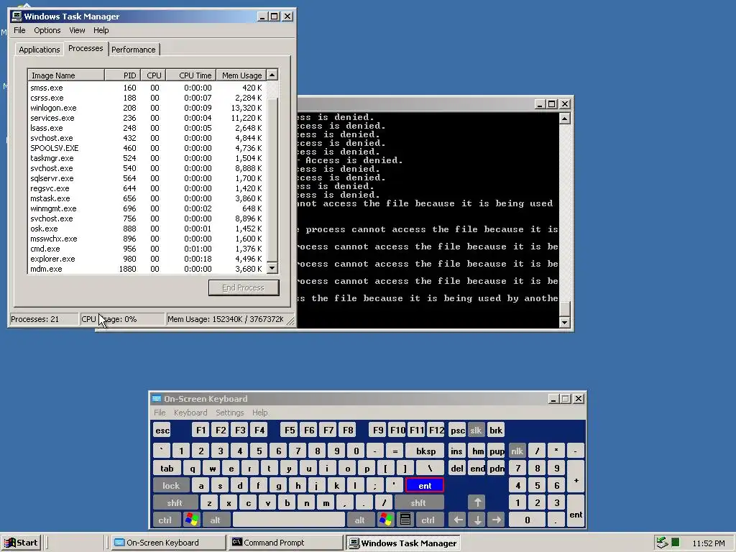736x552 pixels.
Task: Select the explorer.exe process
Action: pyautogui.click(x=147, y=259)
